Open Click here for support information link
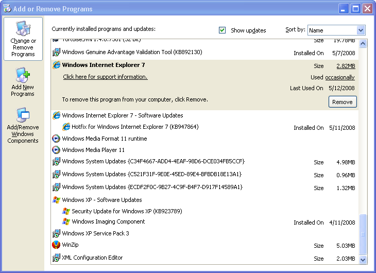 pos(105,77)
